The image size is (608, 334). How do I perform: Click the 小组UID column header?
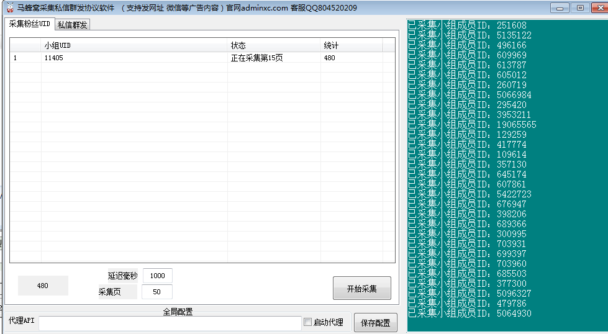point(134,45)
